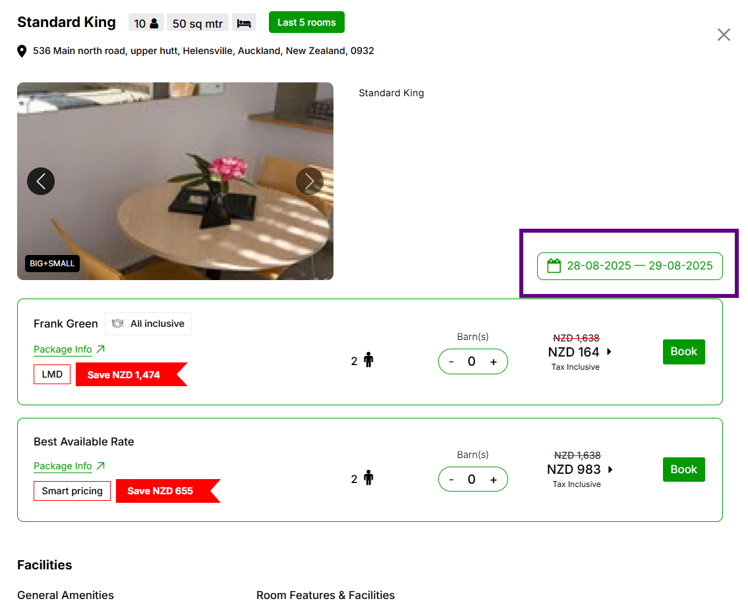Click the 10 guests capacity badge

pos(146,23)
